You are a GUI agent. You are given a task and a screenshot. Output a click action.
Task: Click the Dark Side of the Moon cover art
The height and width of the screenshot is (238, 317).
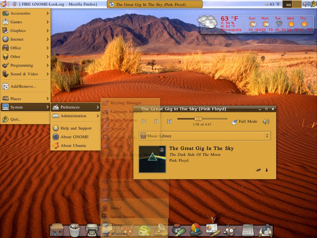152,159
